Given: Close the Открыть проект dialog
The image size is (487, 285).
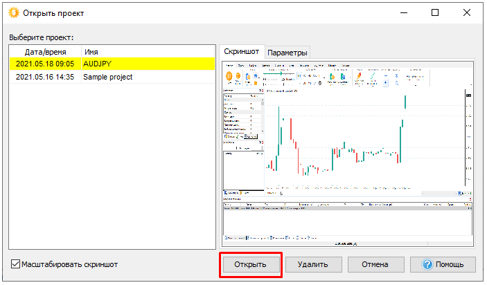Looking at the screenshot, I should tap(467, 12).
